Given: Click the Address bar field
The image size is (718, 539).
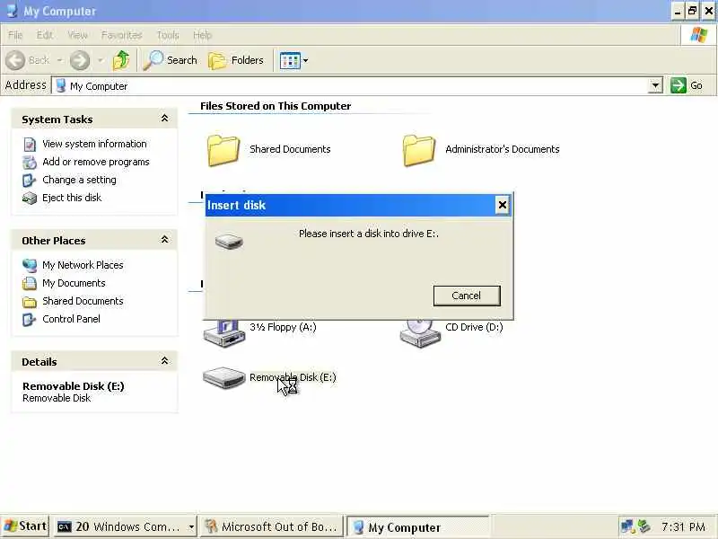Looking at the screenshot, I should (x=357, y=85).
